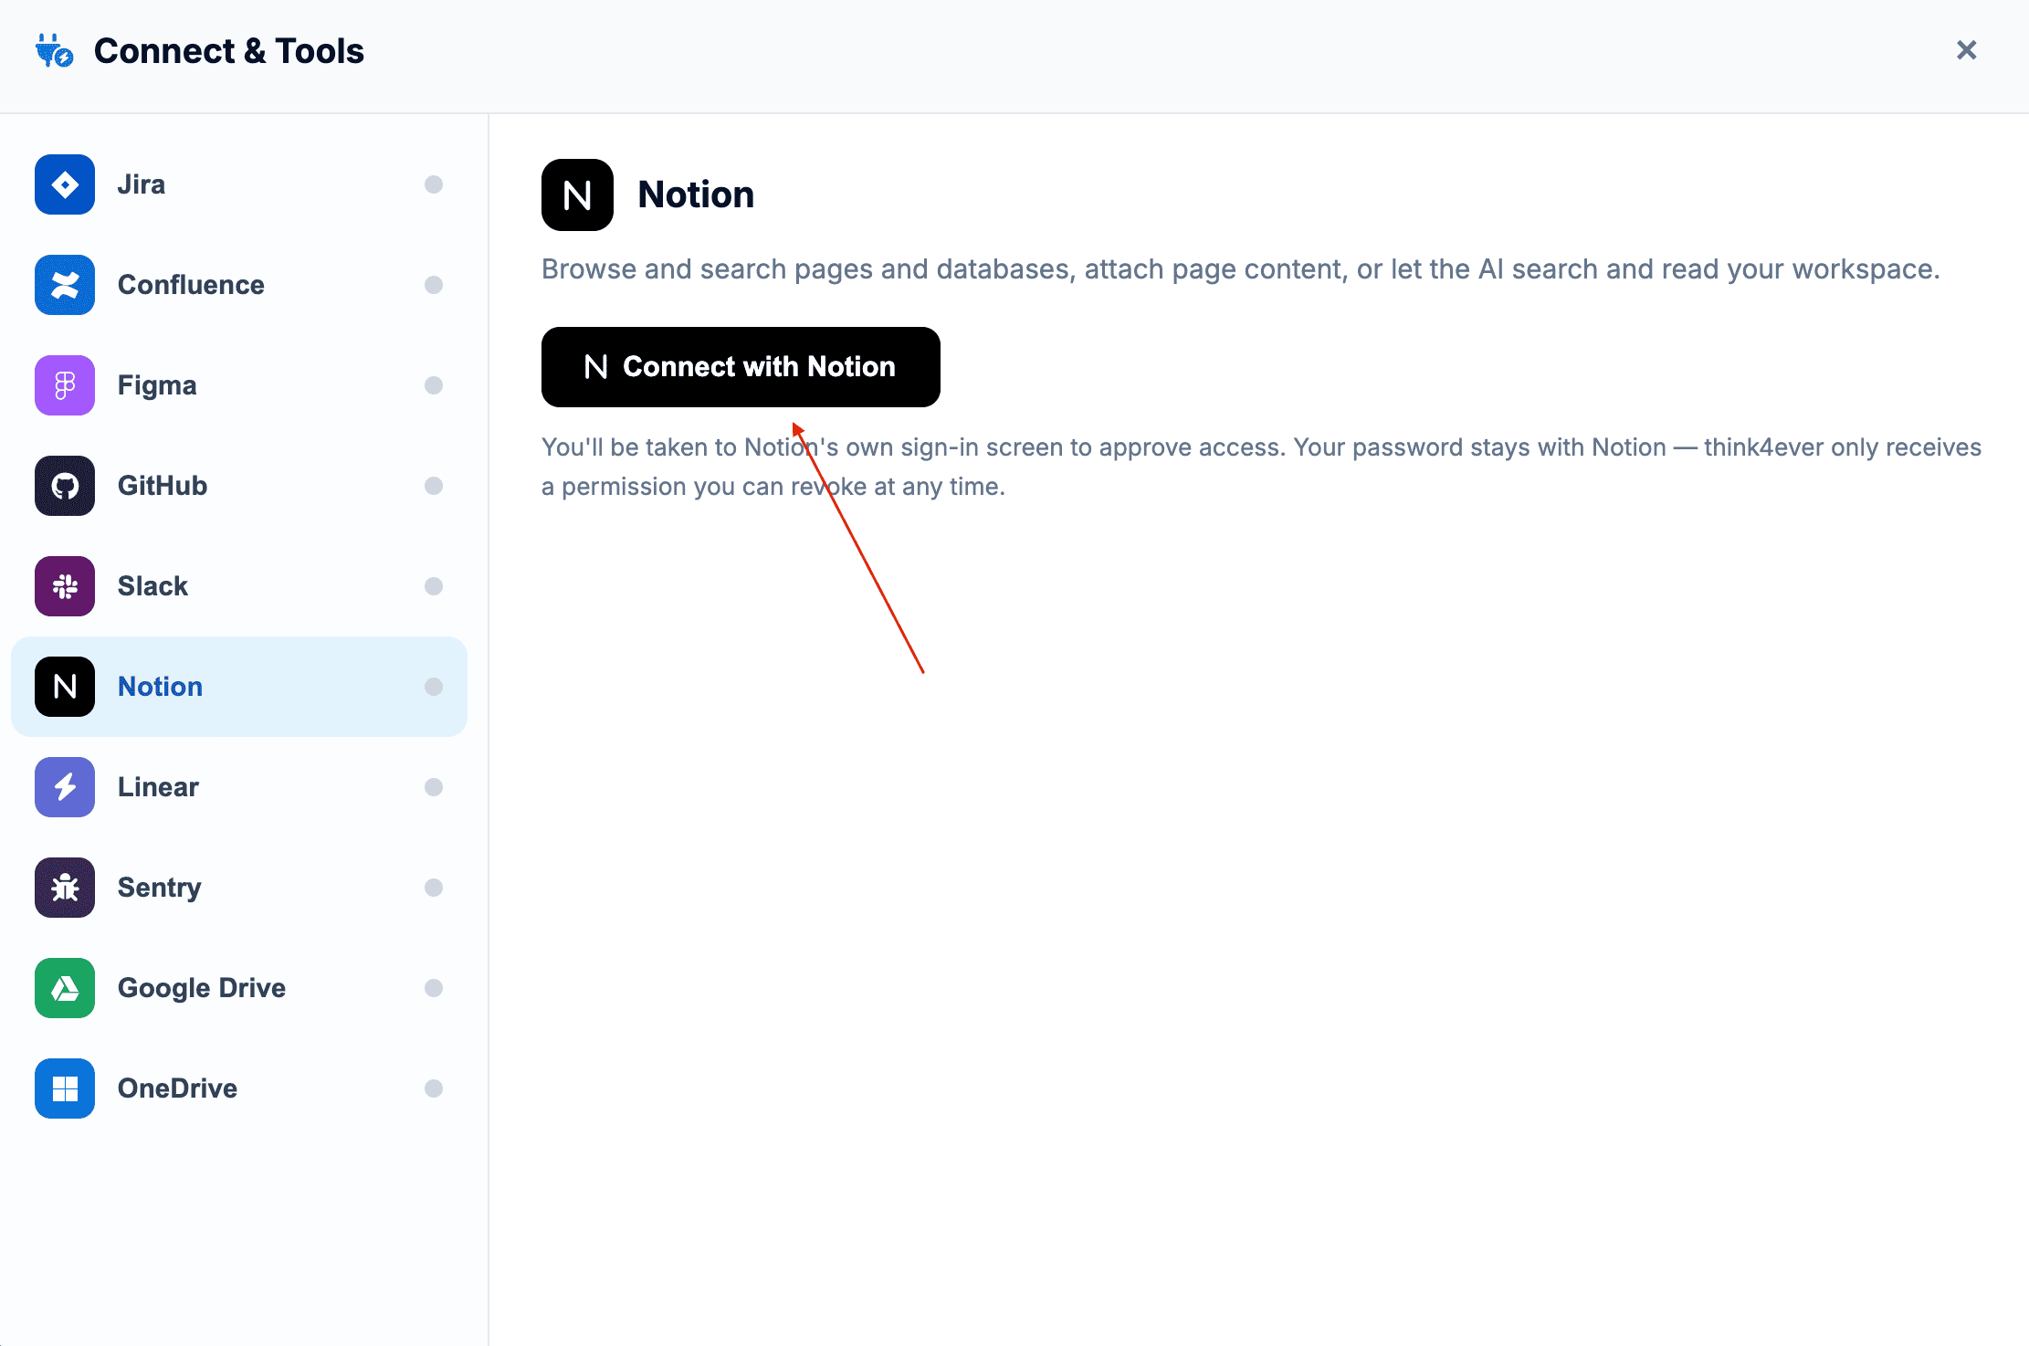This screenshot has width=2029, height=1346.
Task: Open the green Google Drive icon
Action: [65, 988]
